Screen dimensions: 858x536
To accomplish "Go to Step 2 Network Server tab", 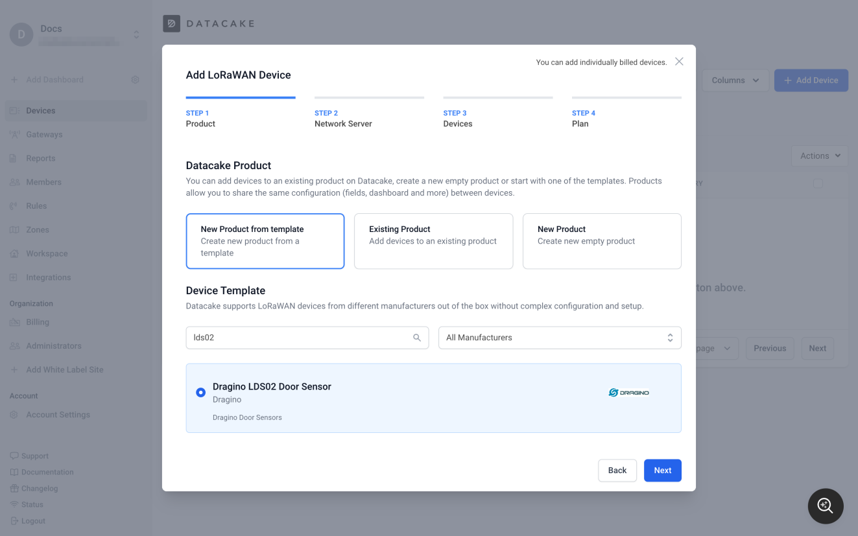I will [369, 113].
